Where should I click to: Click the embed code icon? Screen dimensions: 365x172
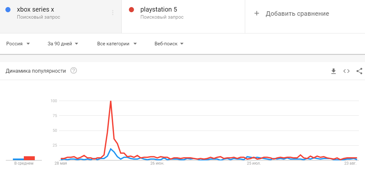346,71
